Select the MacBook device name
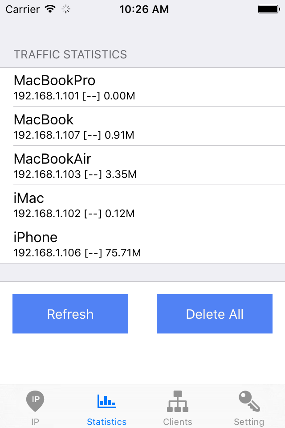Viewport: 285px width, 428px height. point(44,119)
